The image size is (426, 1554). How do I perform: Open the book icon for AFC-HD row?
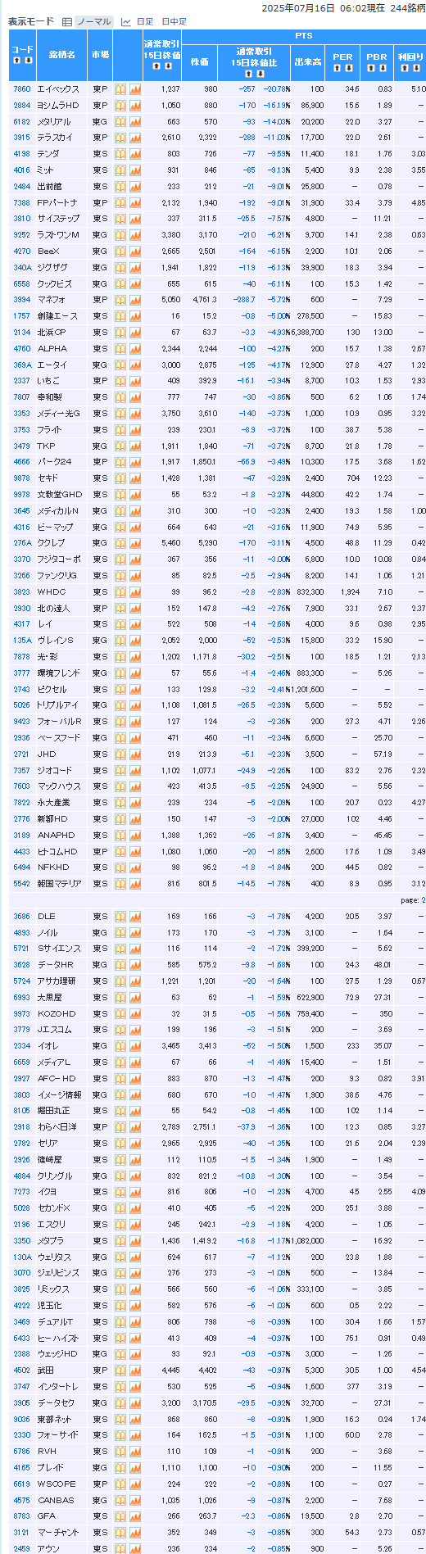120,1078
